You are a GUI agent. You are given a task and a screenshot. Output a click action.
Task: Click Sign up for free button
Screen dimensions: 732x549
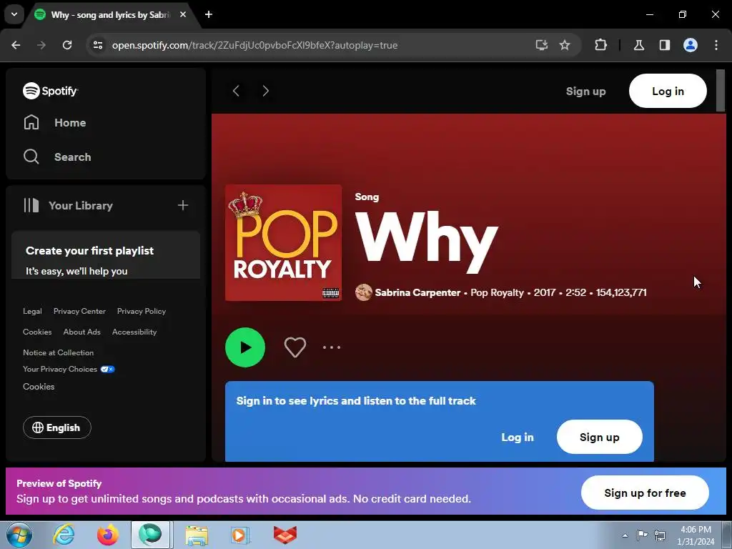point(645,493)
